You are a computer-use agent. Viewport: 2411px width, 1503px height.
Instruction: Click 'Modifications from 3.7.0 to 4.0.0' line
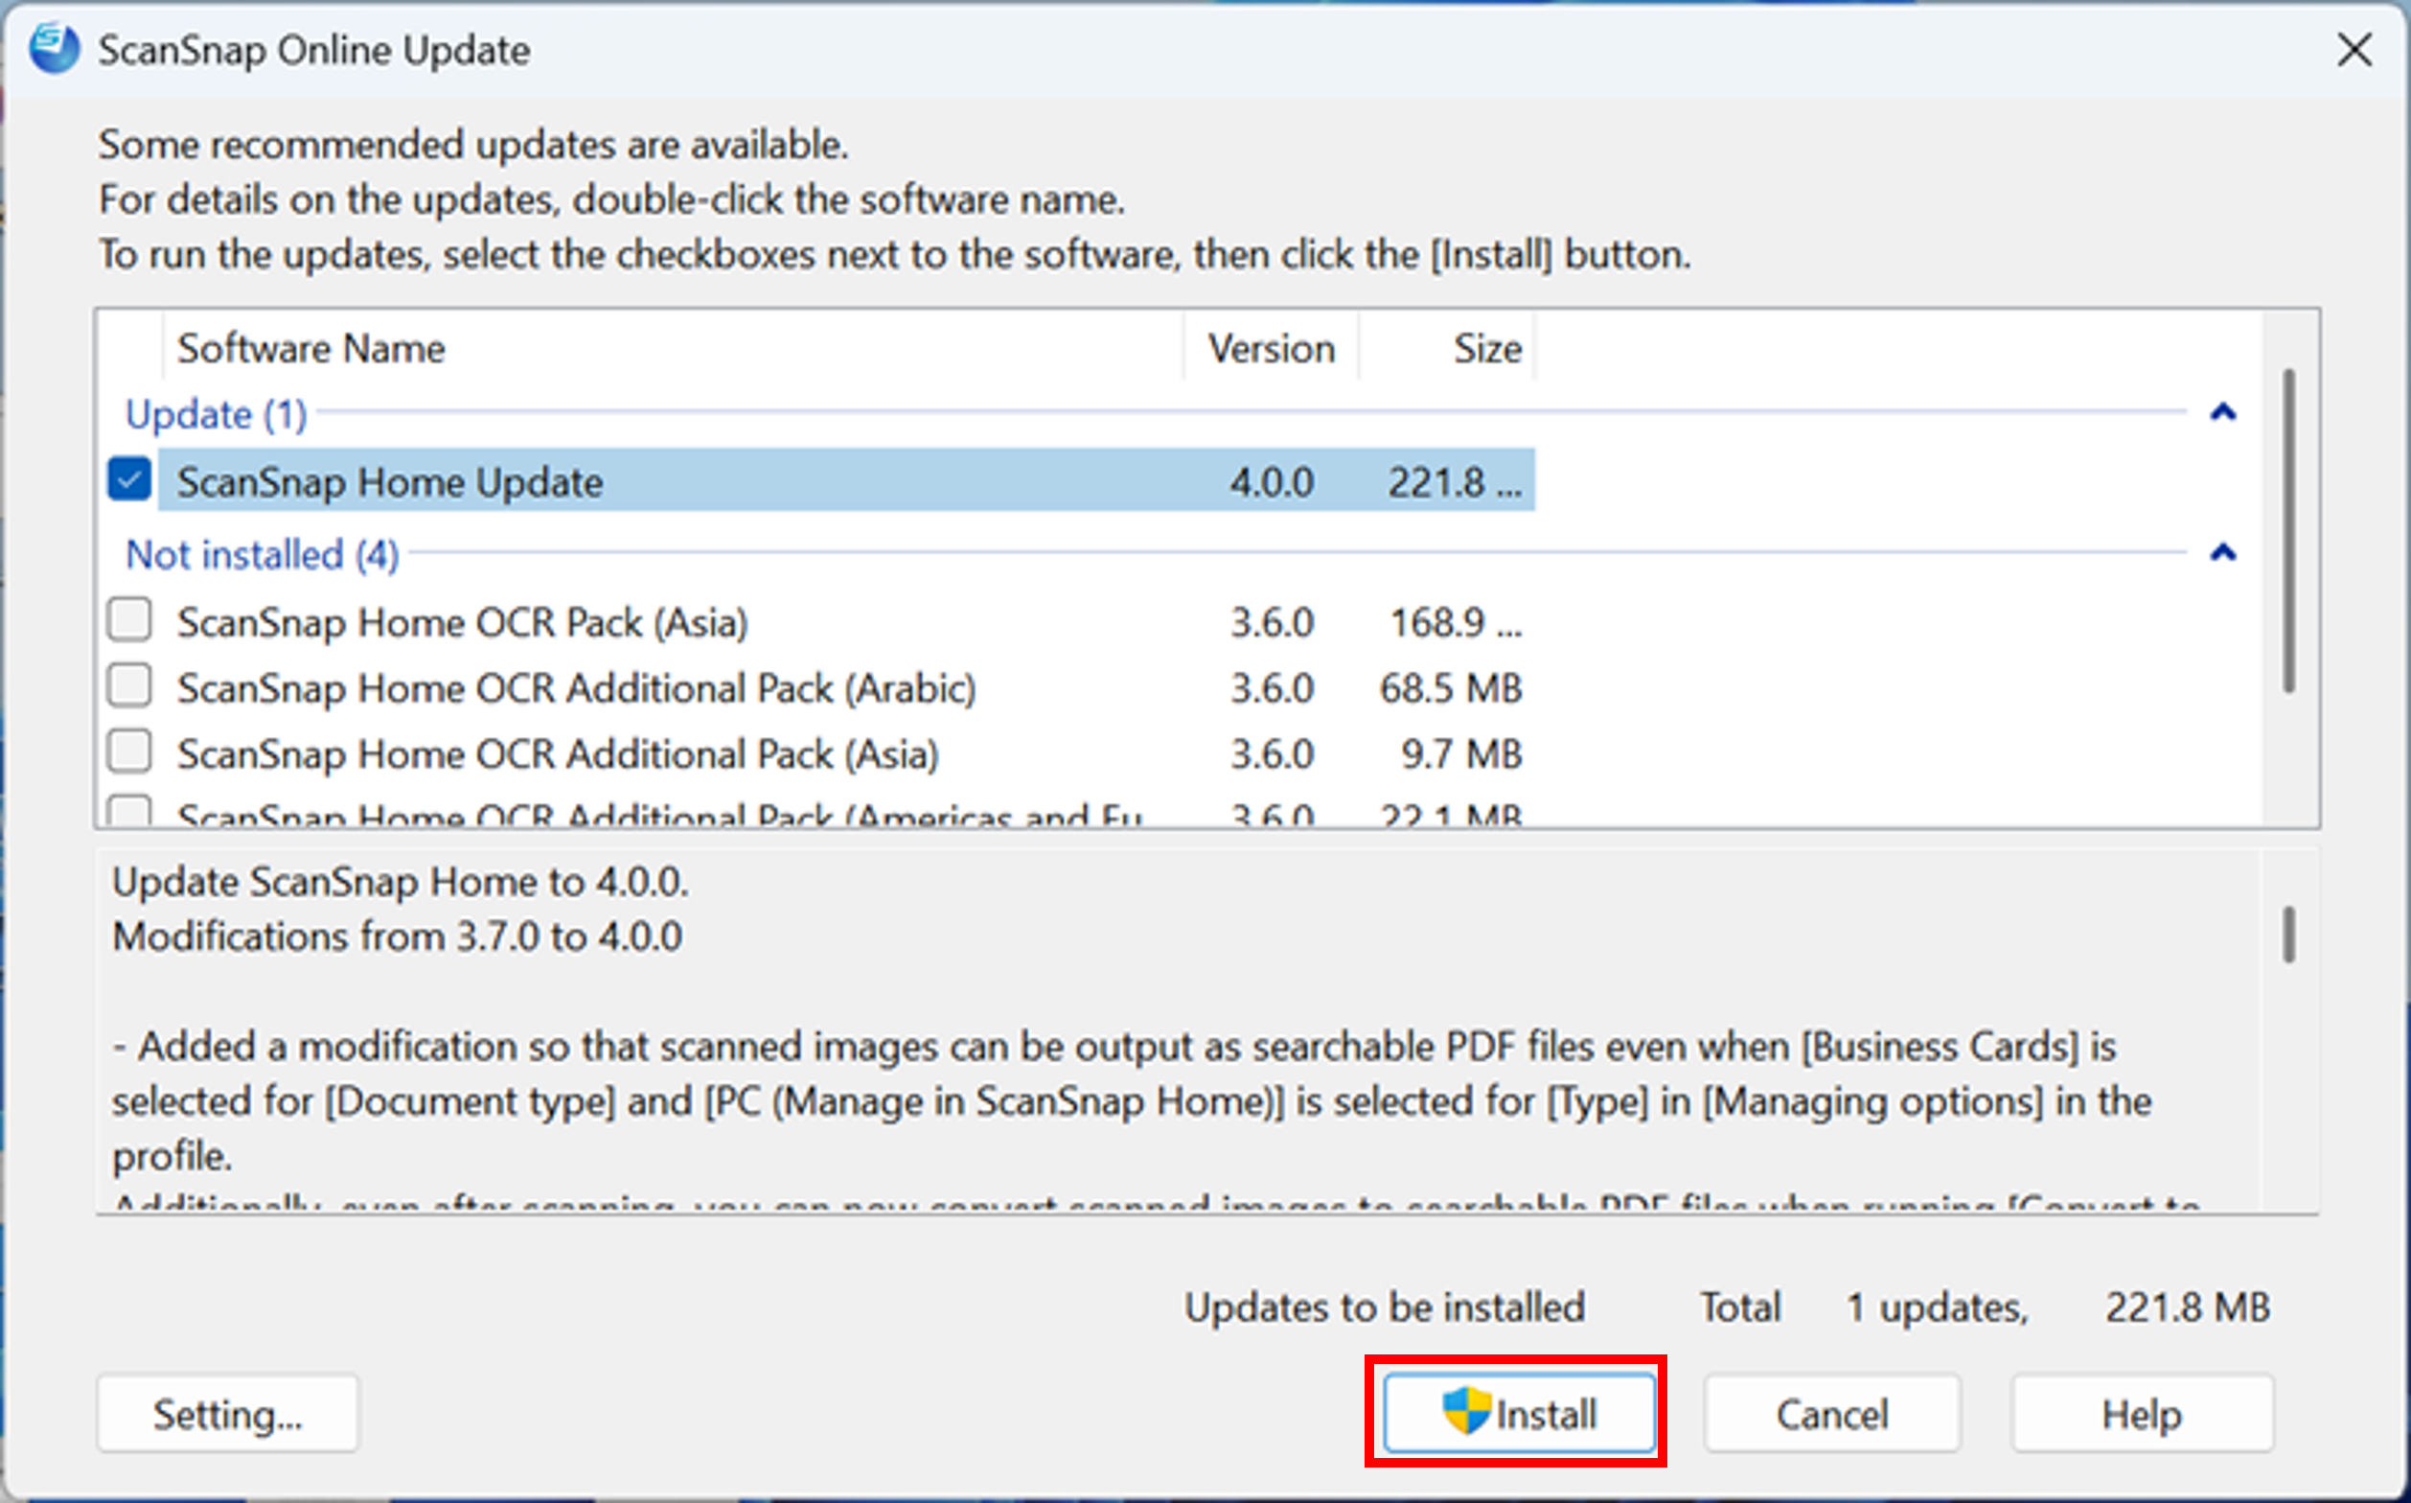pyautogui.click(x=398, y=936)
